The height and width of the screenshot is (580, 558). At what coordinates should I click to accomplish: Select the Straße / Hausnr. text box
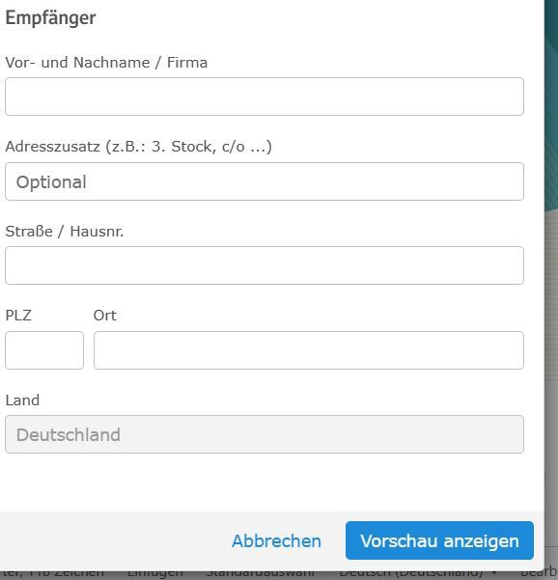click(265, 265)
